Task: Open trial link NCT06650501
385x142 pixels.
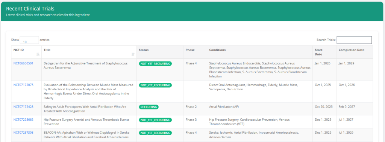Action: 23,63
